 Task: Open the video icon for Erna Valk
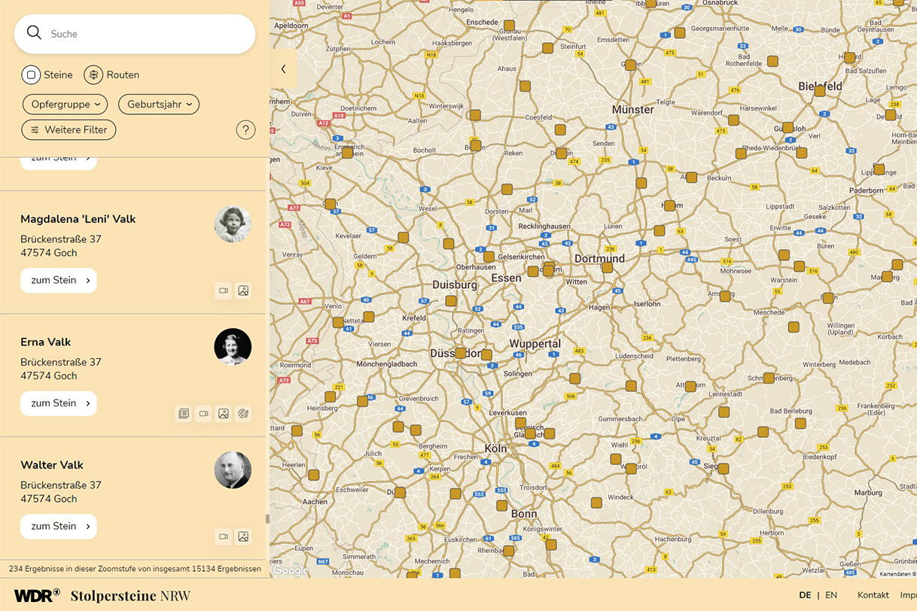click(x=203, y=413)
